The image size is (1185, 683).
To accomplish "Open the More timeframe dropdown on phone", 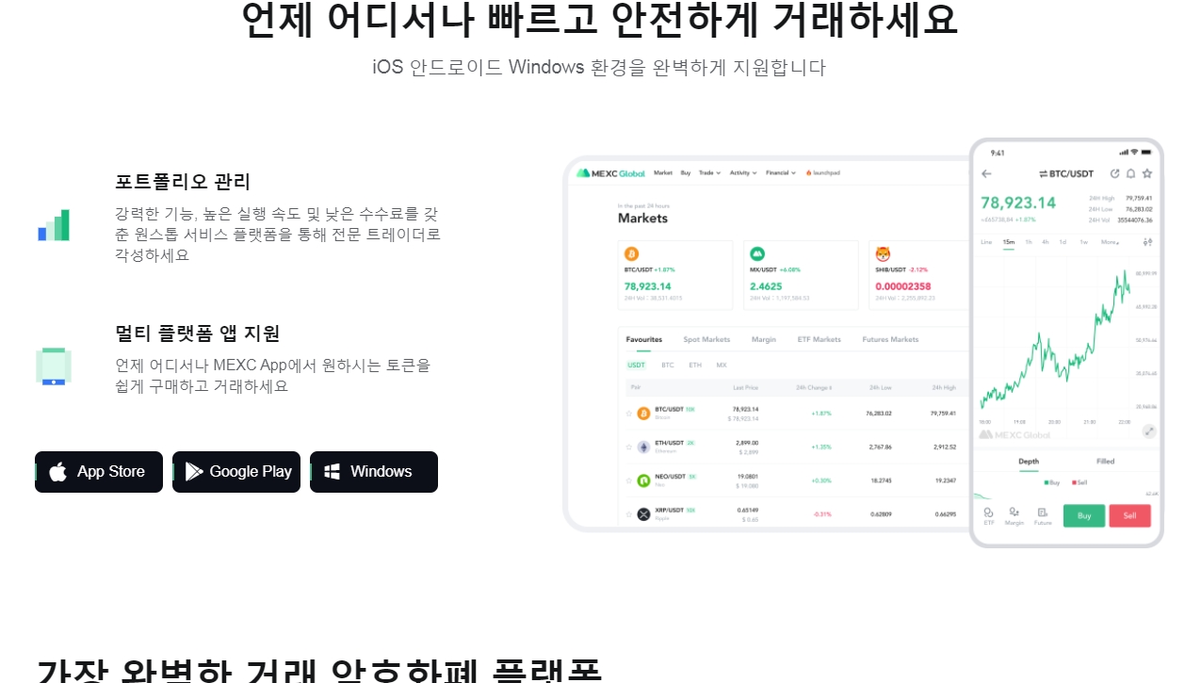I will [1110, 242].
